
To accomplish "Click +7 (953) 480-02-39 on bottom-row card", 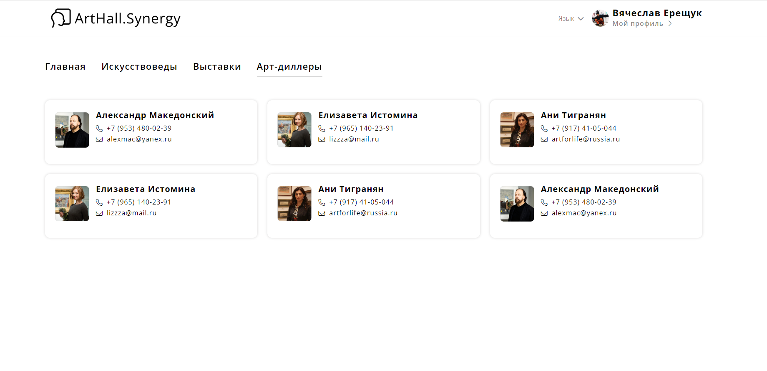I will (x=584, y=202).
